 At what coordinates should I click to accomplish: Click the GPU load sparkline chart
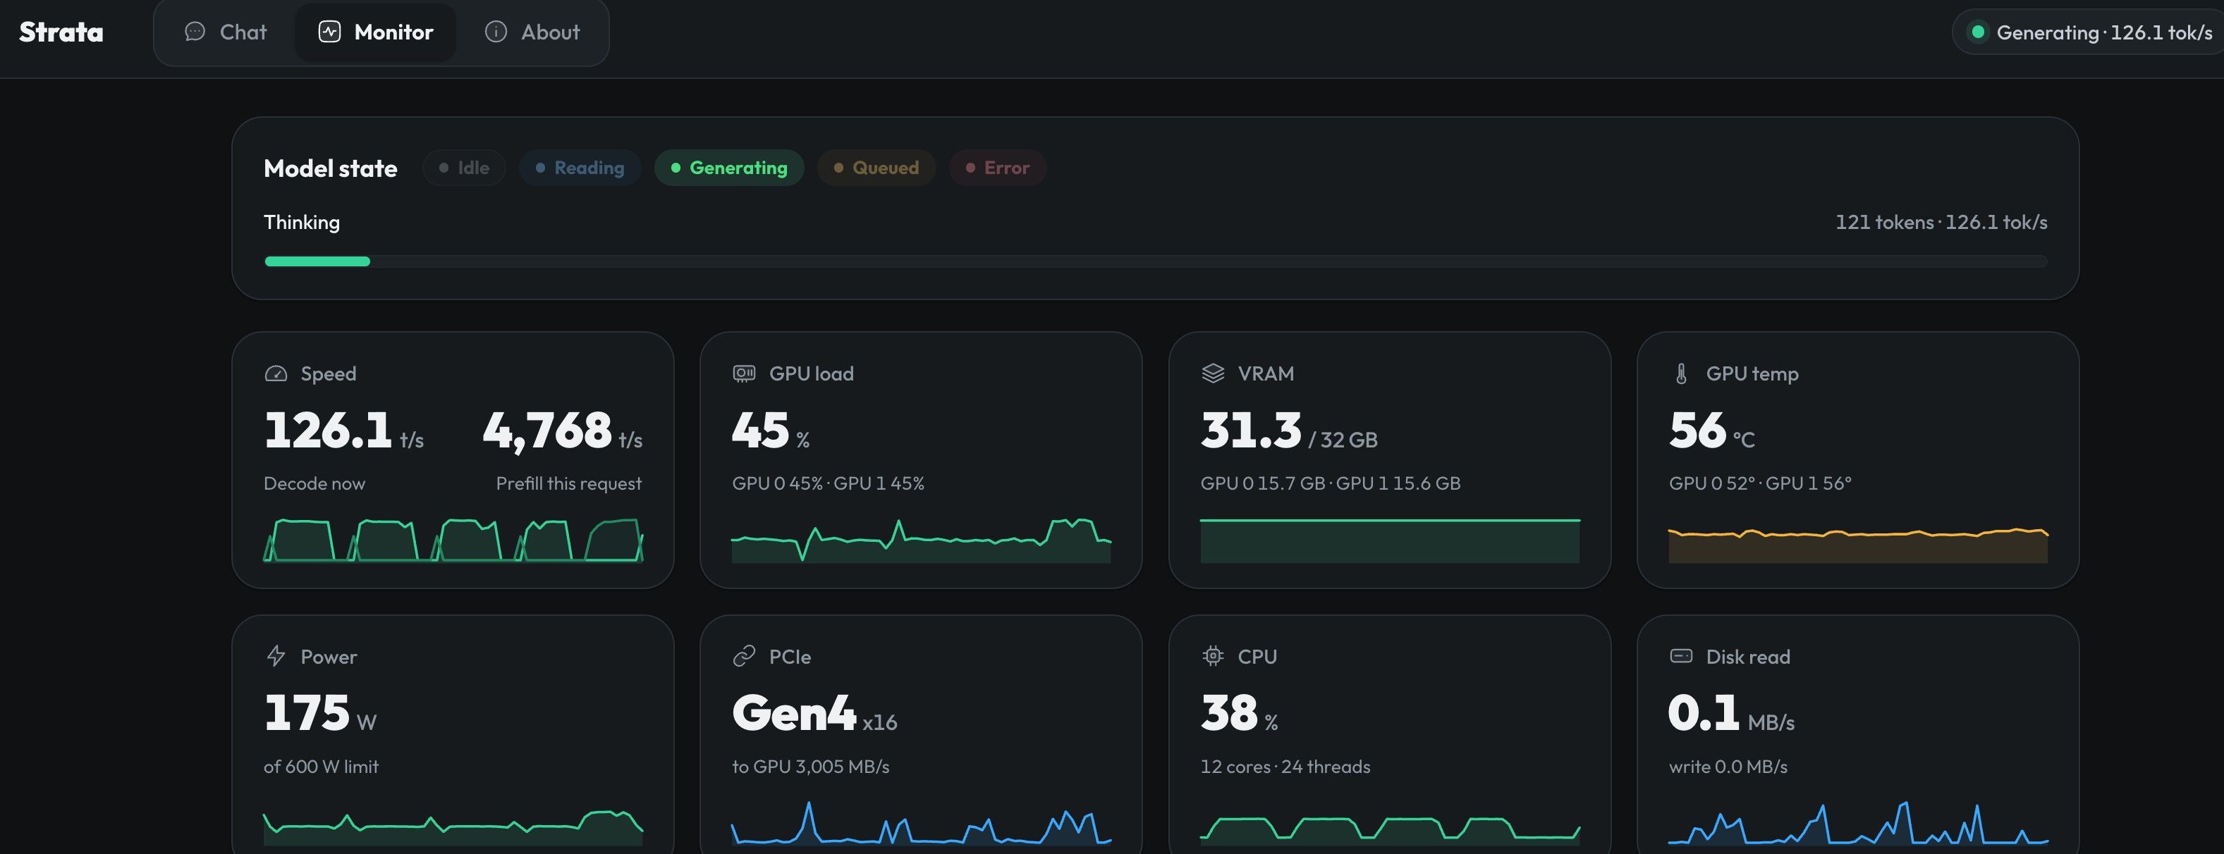click(920, 540)
